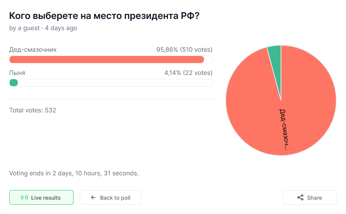Click the Дед-смазочник option label
This screenshot has width=346, height=214.
click(x=33, y=50)
